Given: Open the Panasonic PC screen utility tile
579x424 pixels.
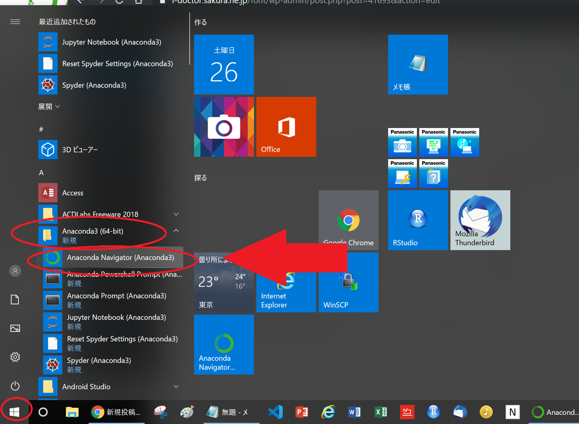Looking at the screenshot, I should [x=434, y=142].
